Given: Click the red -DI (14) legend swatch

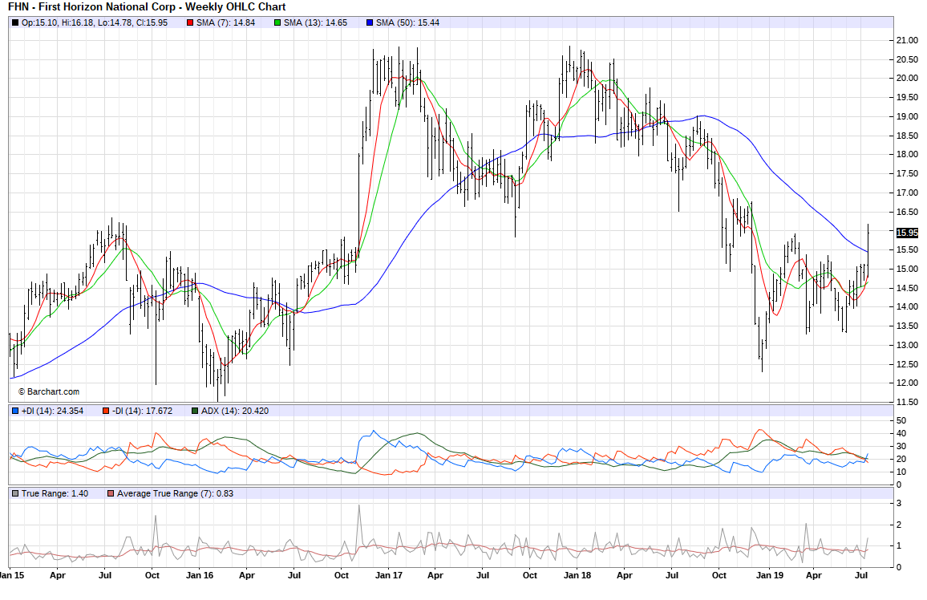Looking at the screenshot, I should [x=105, y=411].
